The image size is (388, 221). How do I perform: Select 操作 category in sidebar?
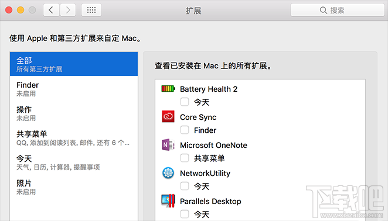pyautogui.click(x=74, y=113)
